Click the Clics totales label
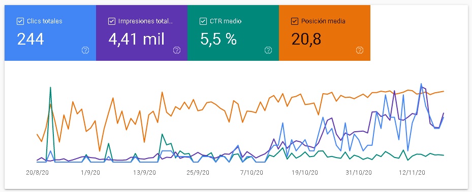 [x=45, y=21]
